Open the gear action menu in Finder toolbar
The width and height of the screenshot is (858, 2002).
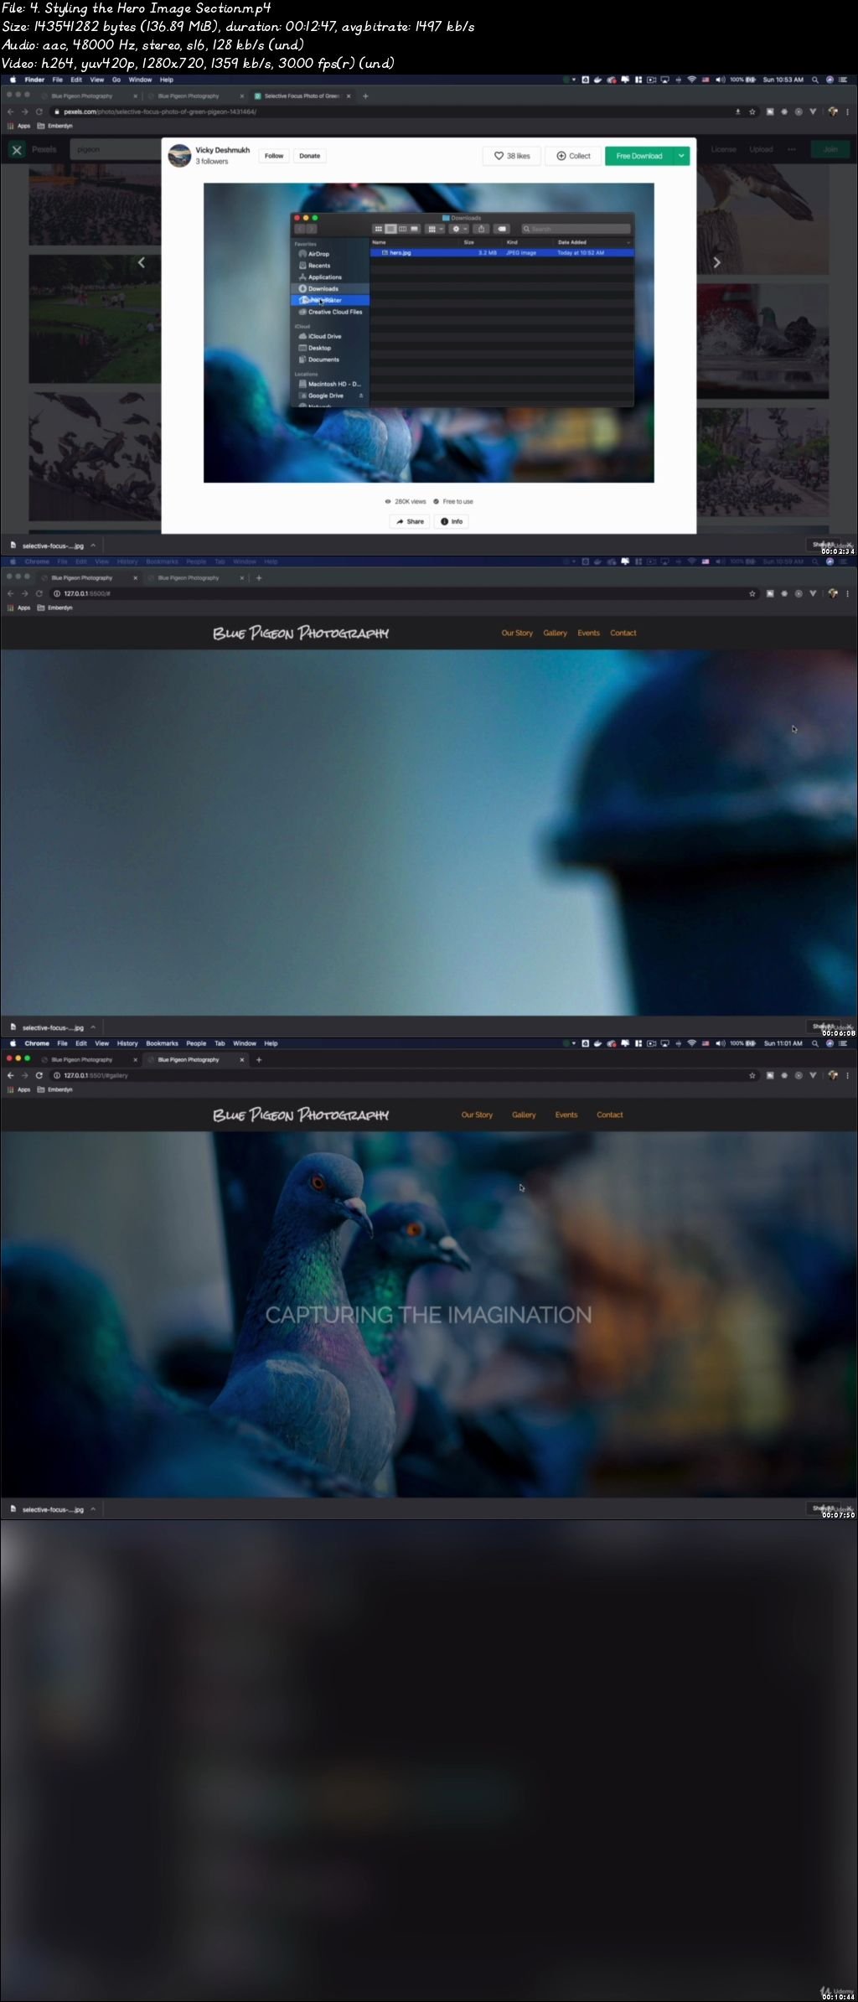pos(459,229)
